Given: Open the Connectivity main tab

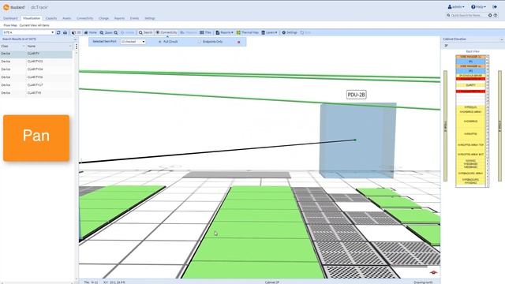Looking at the screenshot, I should pos(84,18).
